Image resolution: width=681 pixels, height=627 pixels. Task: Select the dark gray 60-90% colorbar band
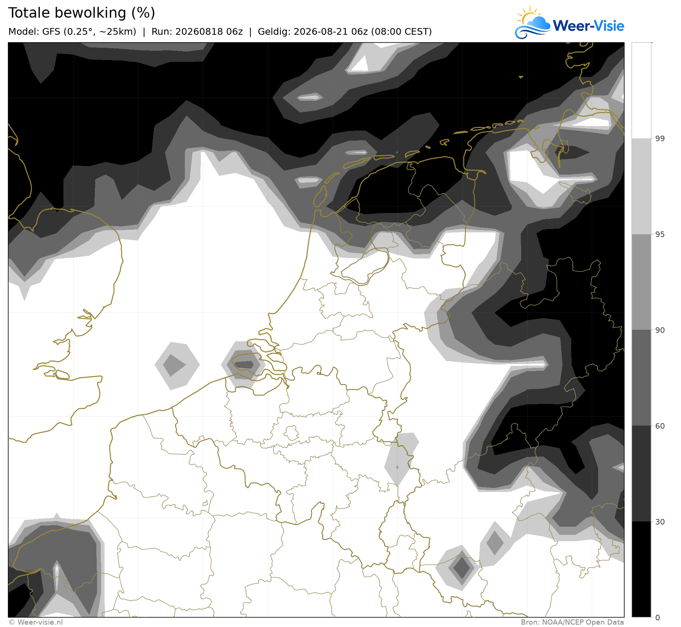tap(641, 377)
